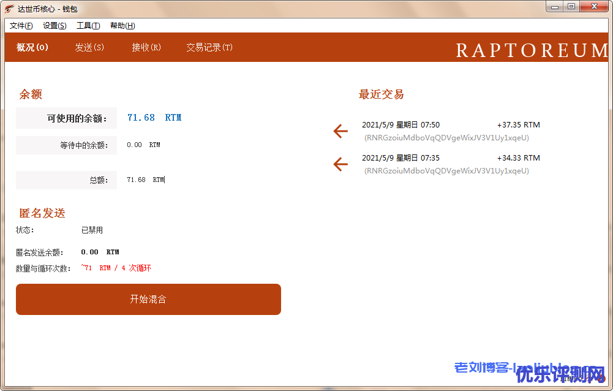613x391 pixels.
Task: Open the 设置(S) menu
Action: point(55,26)
